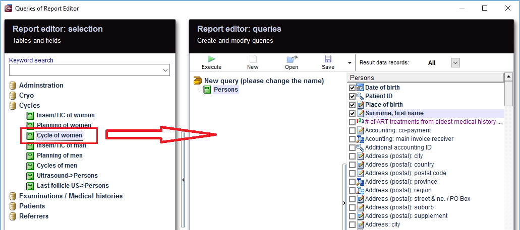Click the Address (postal): province field icon
Viewport: 520px width, 230px height.
(x=360, y=182)
